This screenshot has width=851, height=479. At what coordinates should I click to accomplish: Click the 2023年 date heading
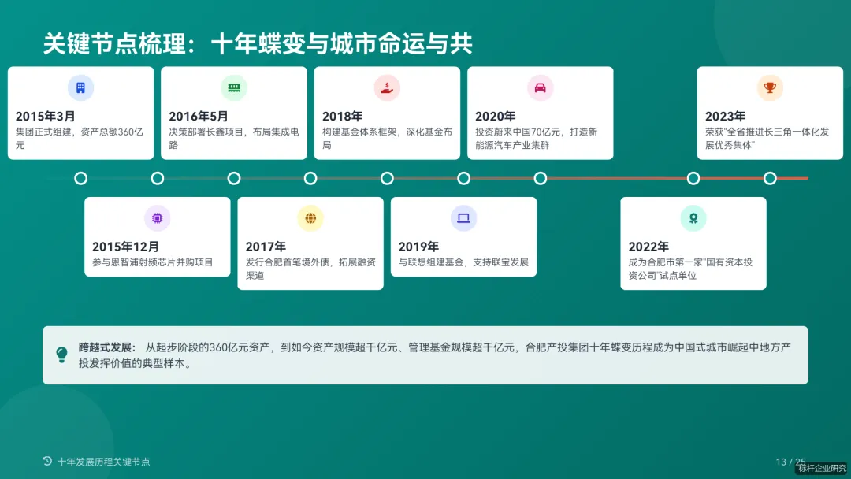(725, 116)
